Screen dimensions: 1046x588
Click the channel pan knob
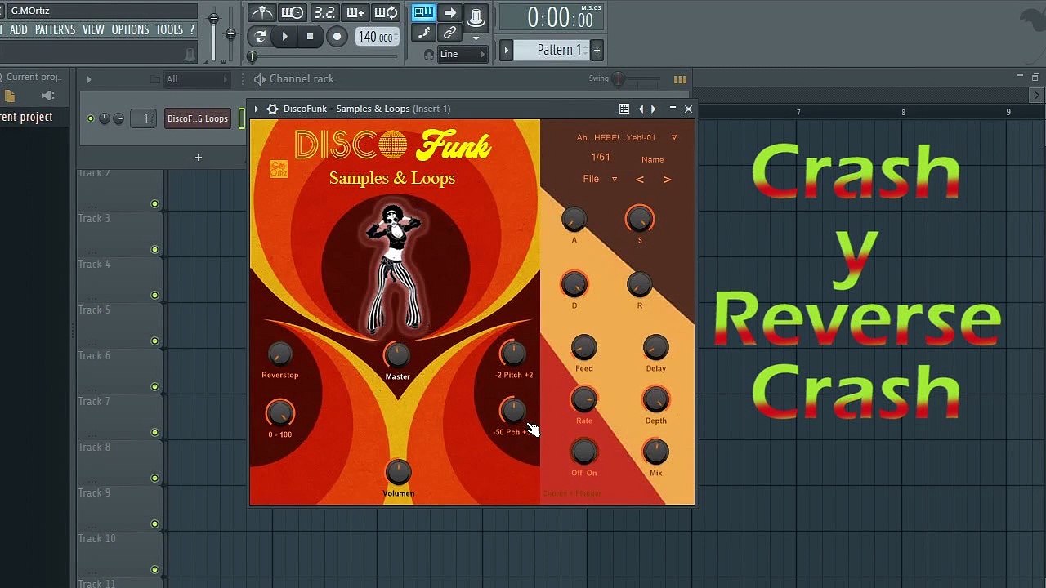(x=105, y=118)
